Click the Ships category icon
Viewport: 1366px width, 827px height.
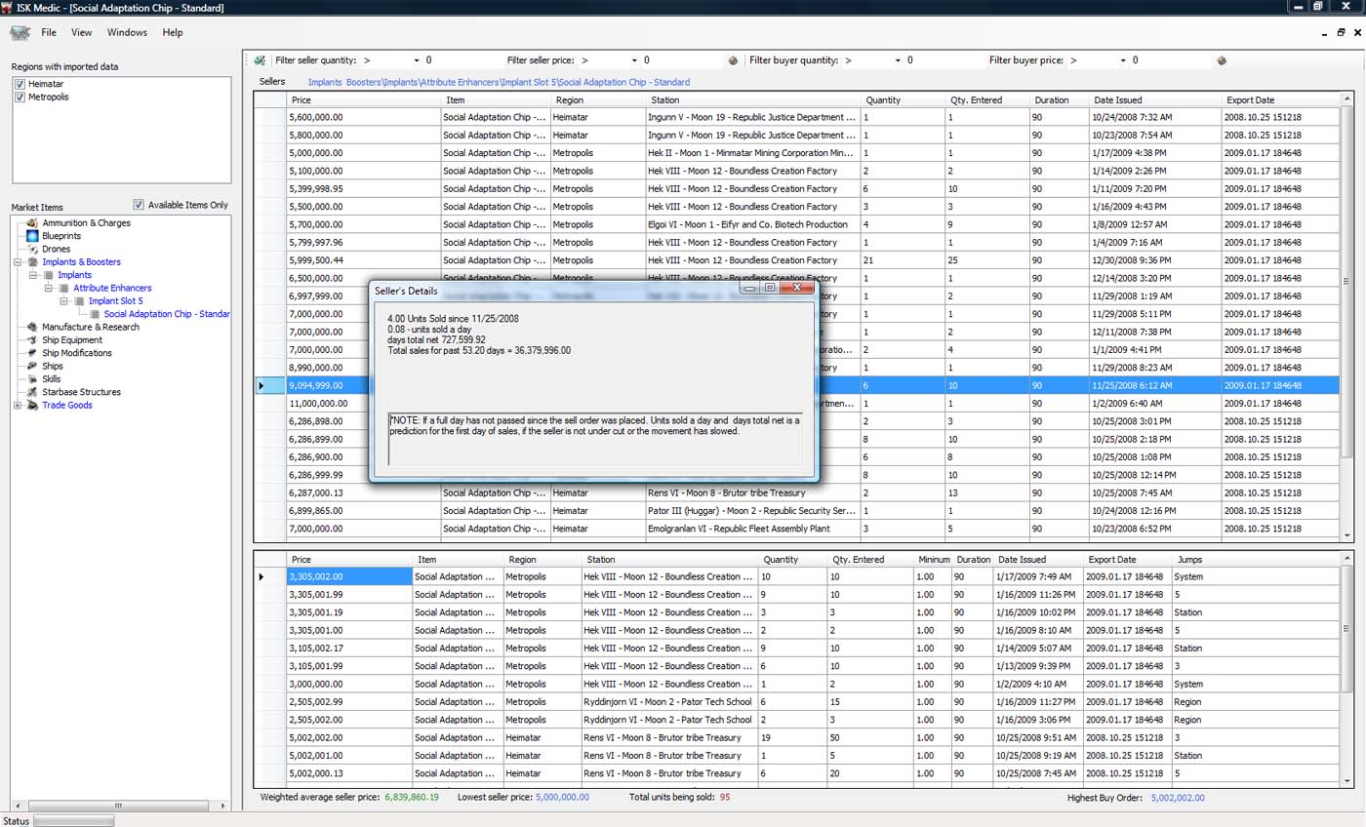click(32, 367)
